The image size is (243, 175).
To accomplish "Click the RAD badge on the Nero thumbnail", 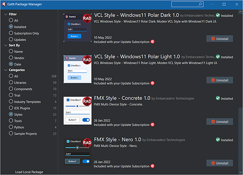I will 87,143.
